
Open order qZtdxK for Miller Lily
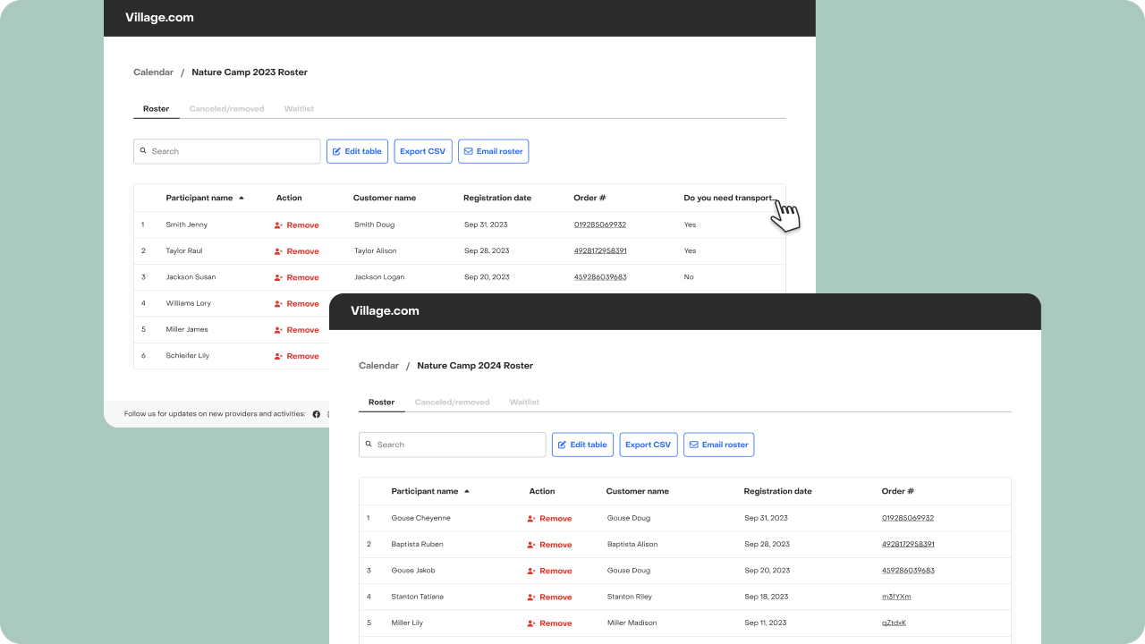pyautogui.click(x=894, y=623)
